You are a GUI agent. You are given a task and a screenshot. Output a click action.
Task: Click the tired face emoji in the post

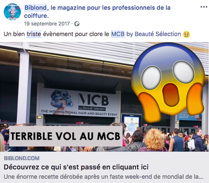pos(186,34)
